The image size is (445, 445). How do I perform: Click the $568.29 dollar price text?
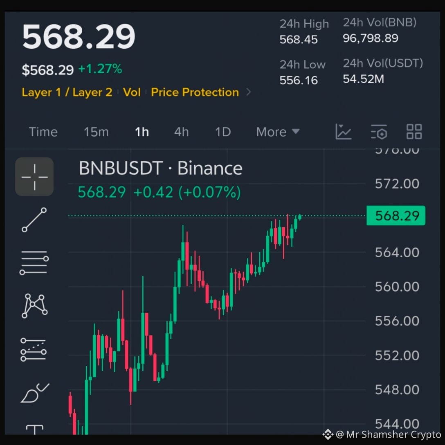[x=48, y=70]
